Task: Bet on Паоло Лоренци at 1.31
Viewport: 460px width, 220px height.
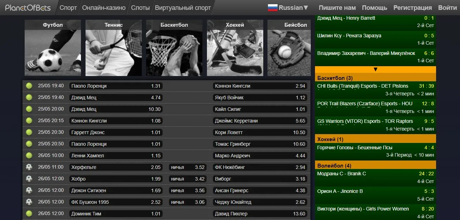Action: [116, 86]
